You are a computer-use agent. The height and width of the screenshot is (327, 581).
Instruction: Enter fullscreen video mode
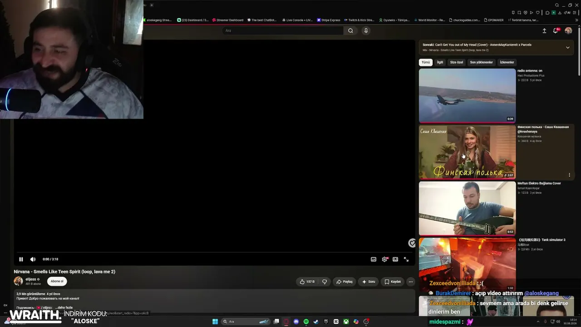click(x=406, y=259)
